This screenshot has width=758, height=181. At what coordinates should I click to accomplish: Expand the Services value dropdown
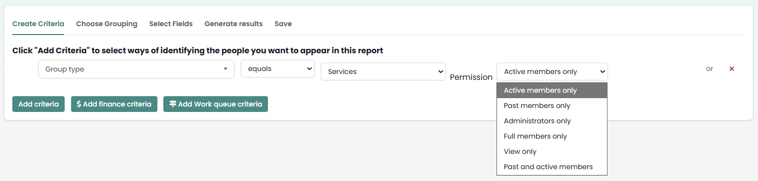(x=383, y=72)
